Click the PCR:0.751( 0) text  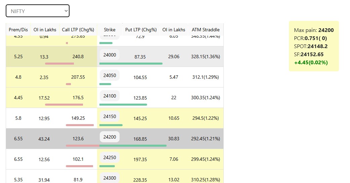(x=310, y=38)
